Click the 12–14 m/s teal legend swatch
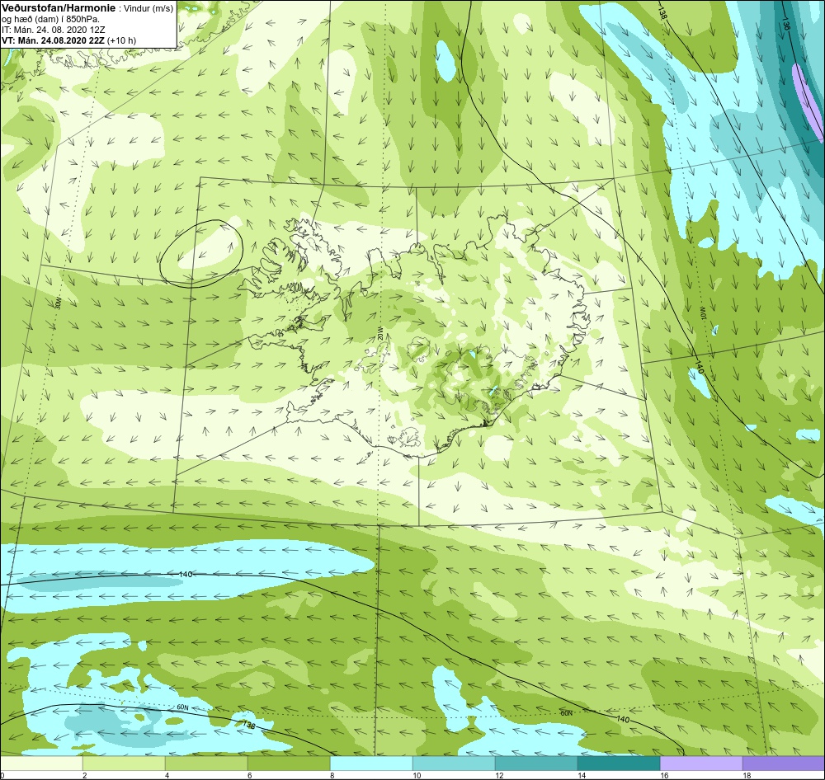 coord(536,764)
